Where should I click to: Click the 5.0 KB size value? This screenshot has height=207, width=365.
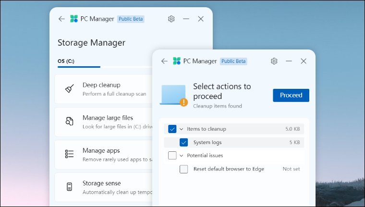click(x=292, y=129)
